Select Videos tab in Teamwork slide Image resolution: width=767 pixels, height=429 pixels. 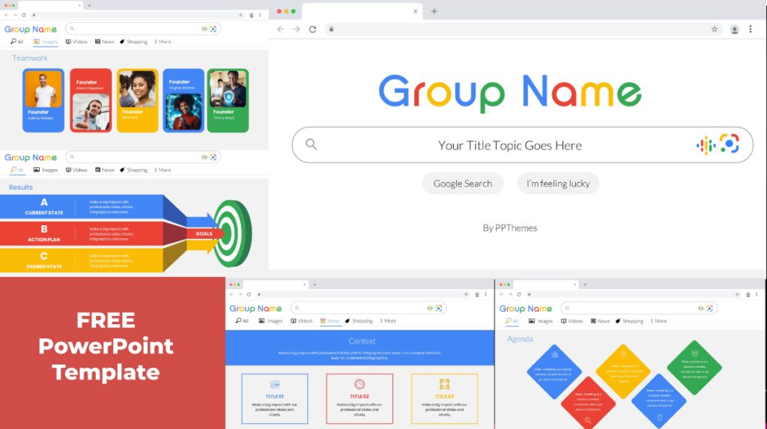(x=76, y=42)
